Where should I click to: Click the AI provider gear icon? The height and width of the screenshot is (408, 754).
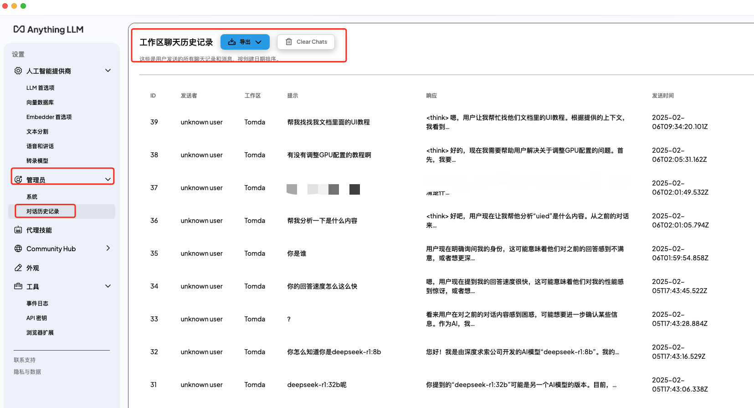(x=18, y=71)
